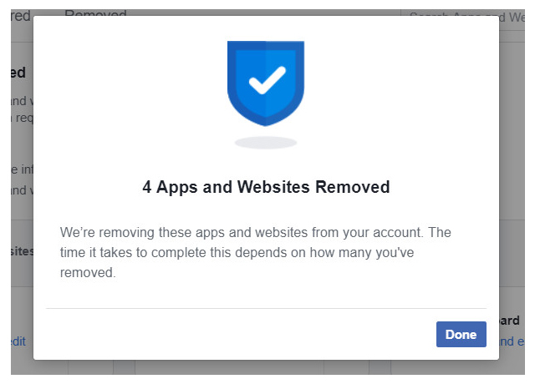The image size is (535, 384).
Task: Switch to the Removed tab behind the dialog
Action: (95, 15)
